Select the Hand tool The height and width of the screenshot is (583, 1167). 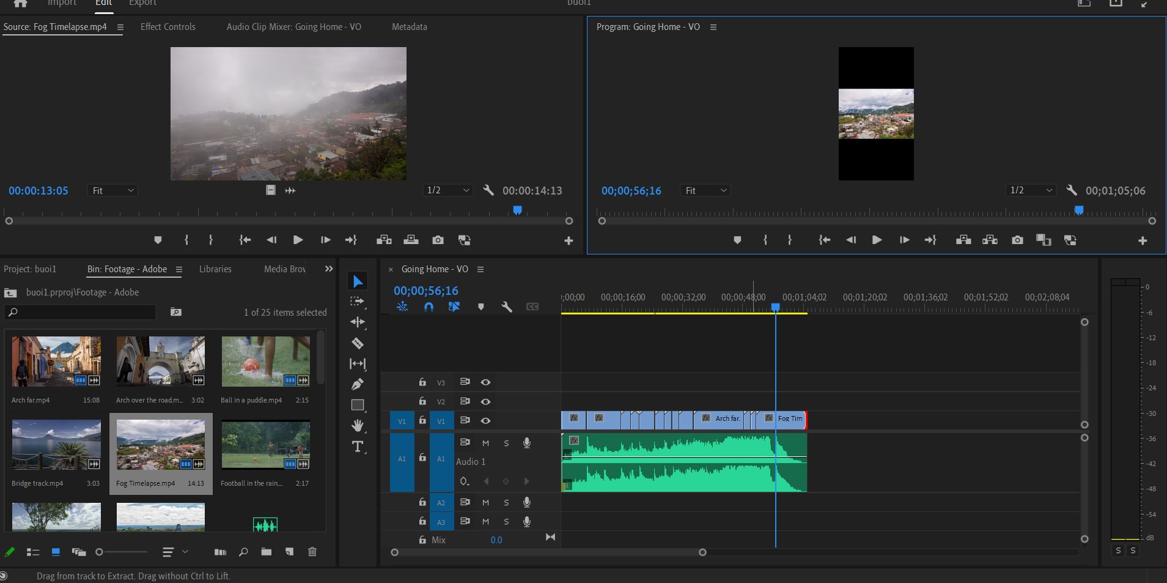(358, 425)
